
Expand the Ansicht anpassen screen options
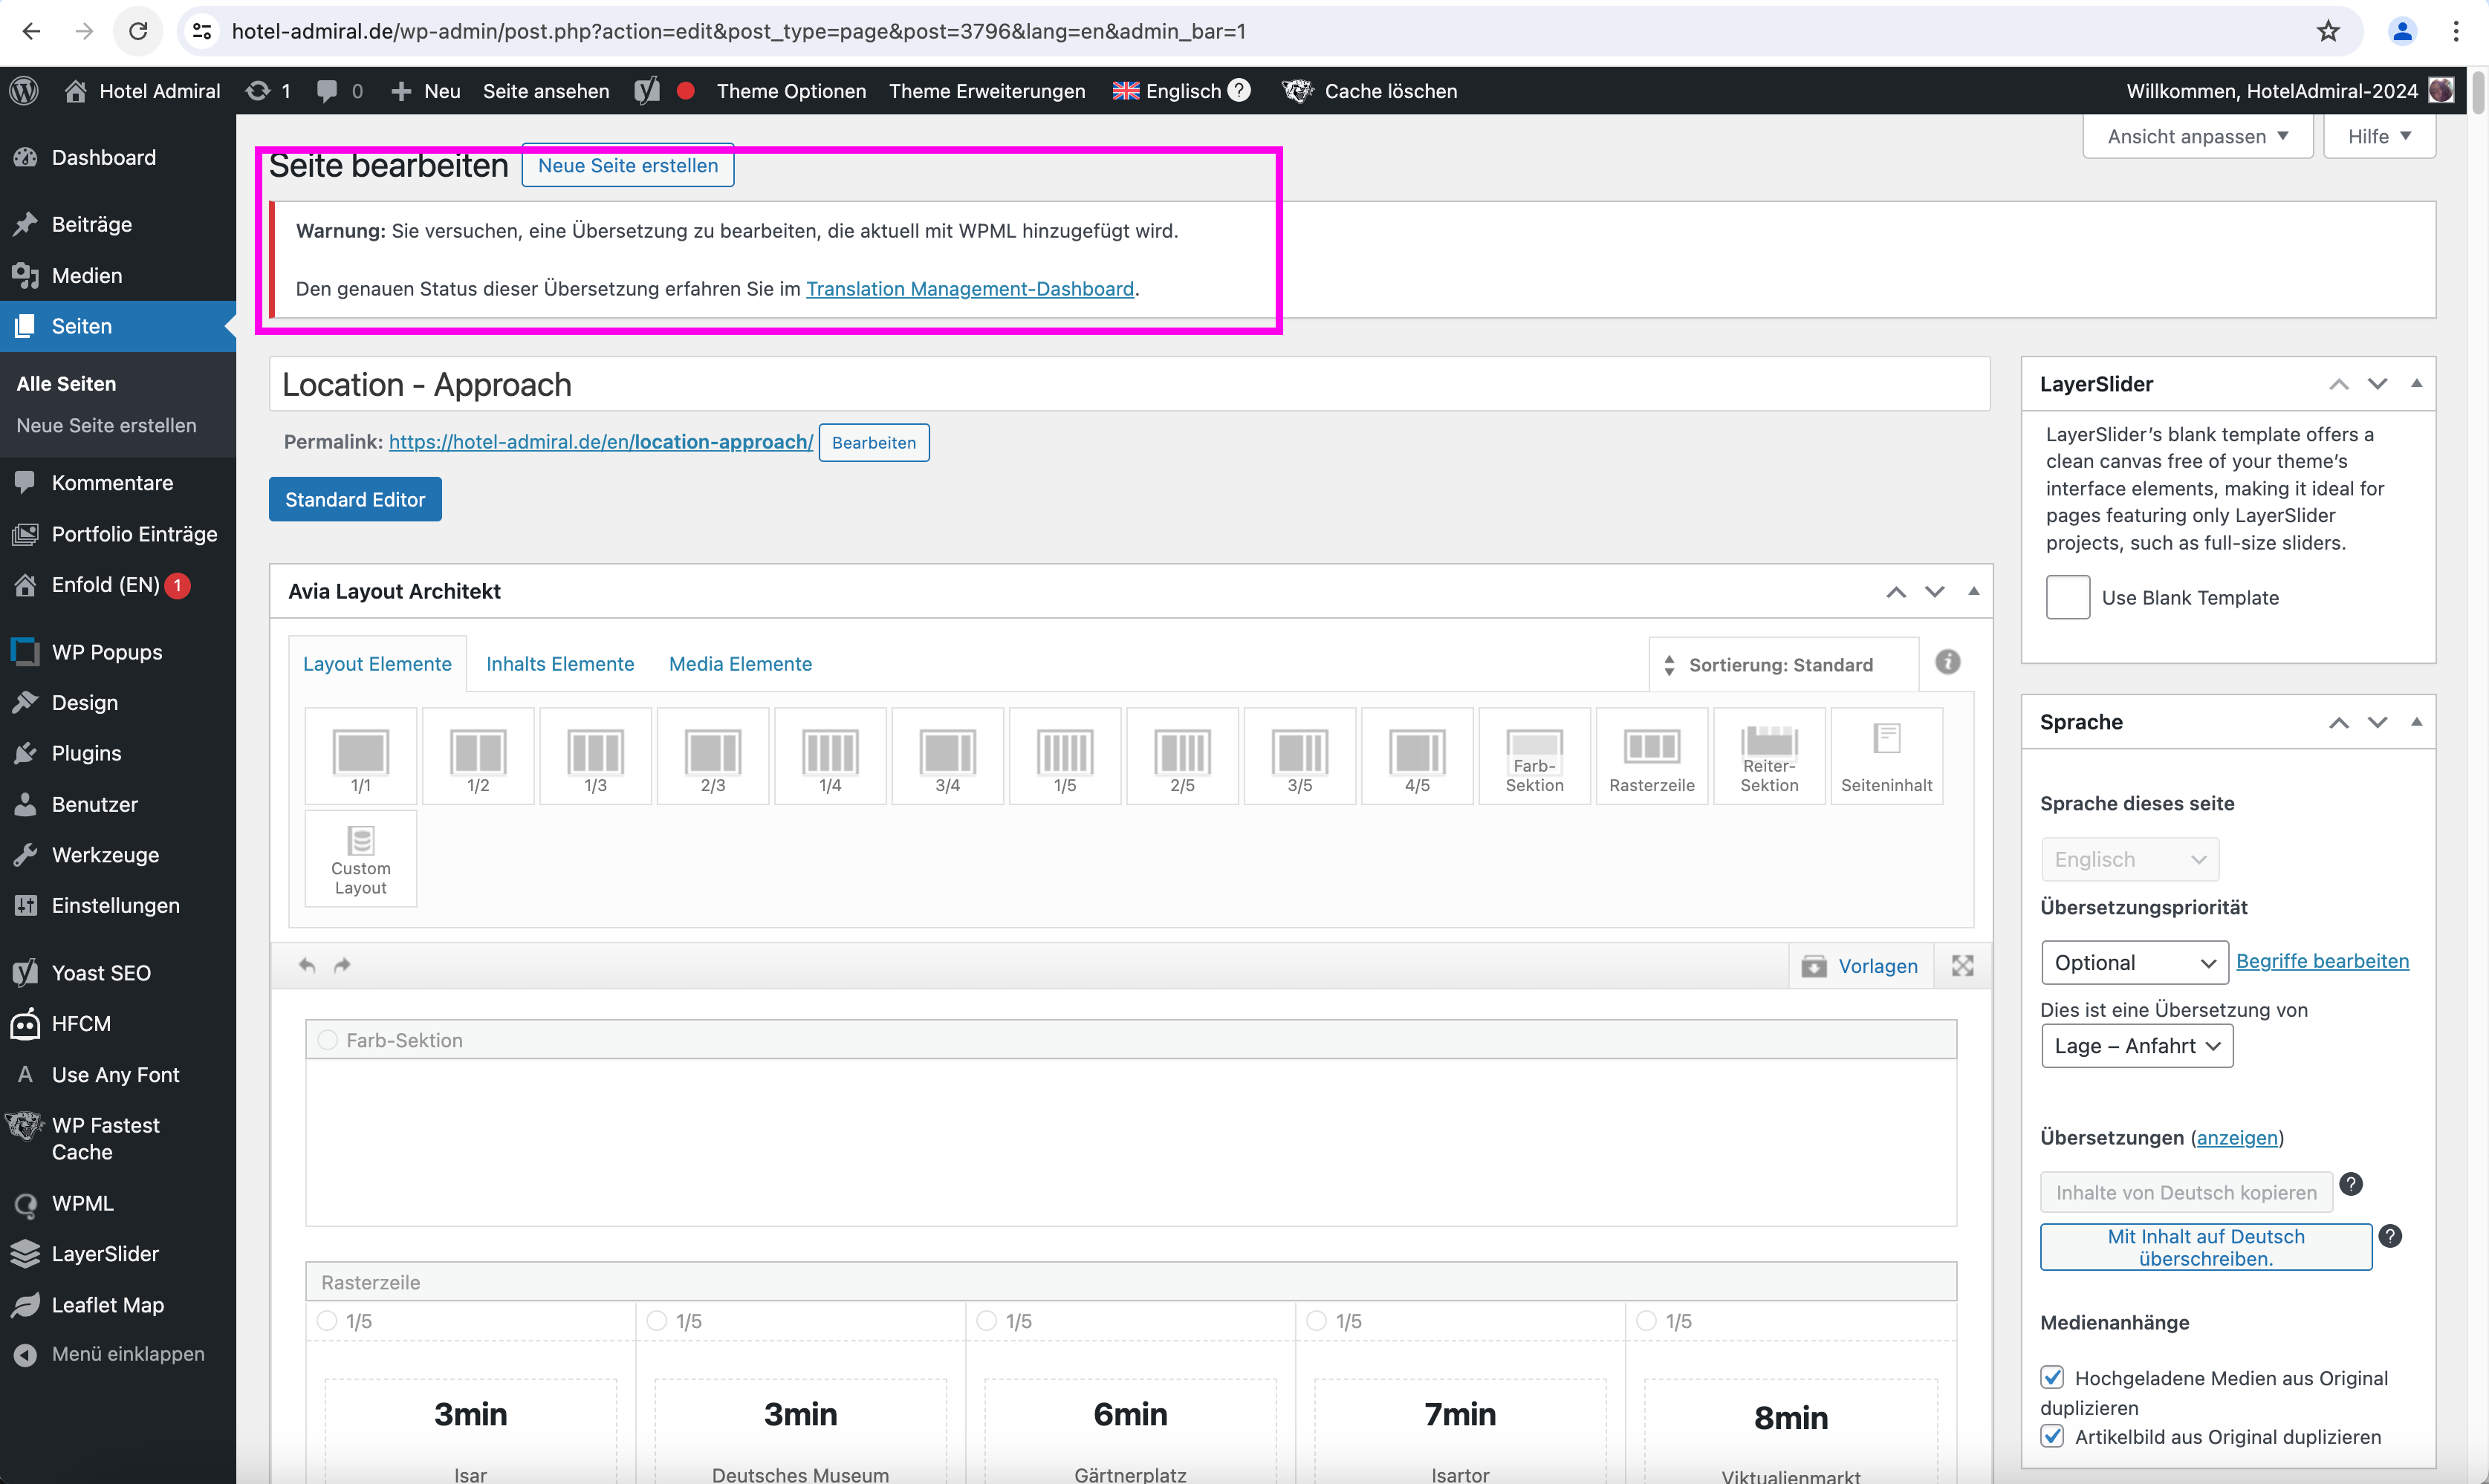[x=2197, y=136]
